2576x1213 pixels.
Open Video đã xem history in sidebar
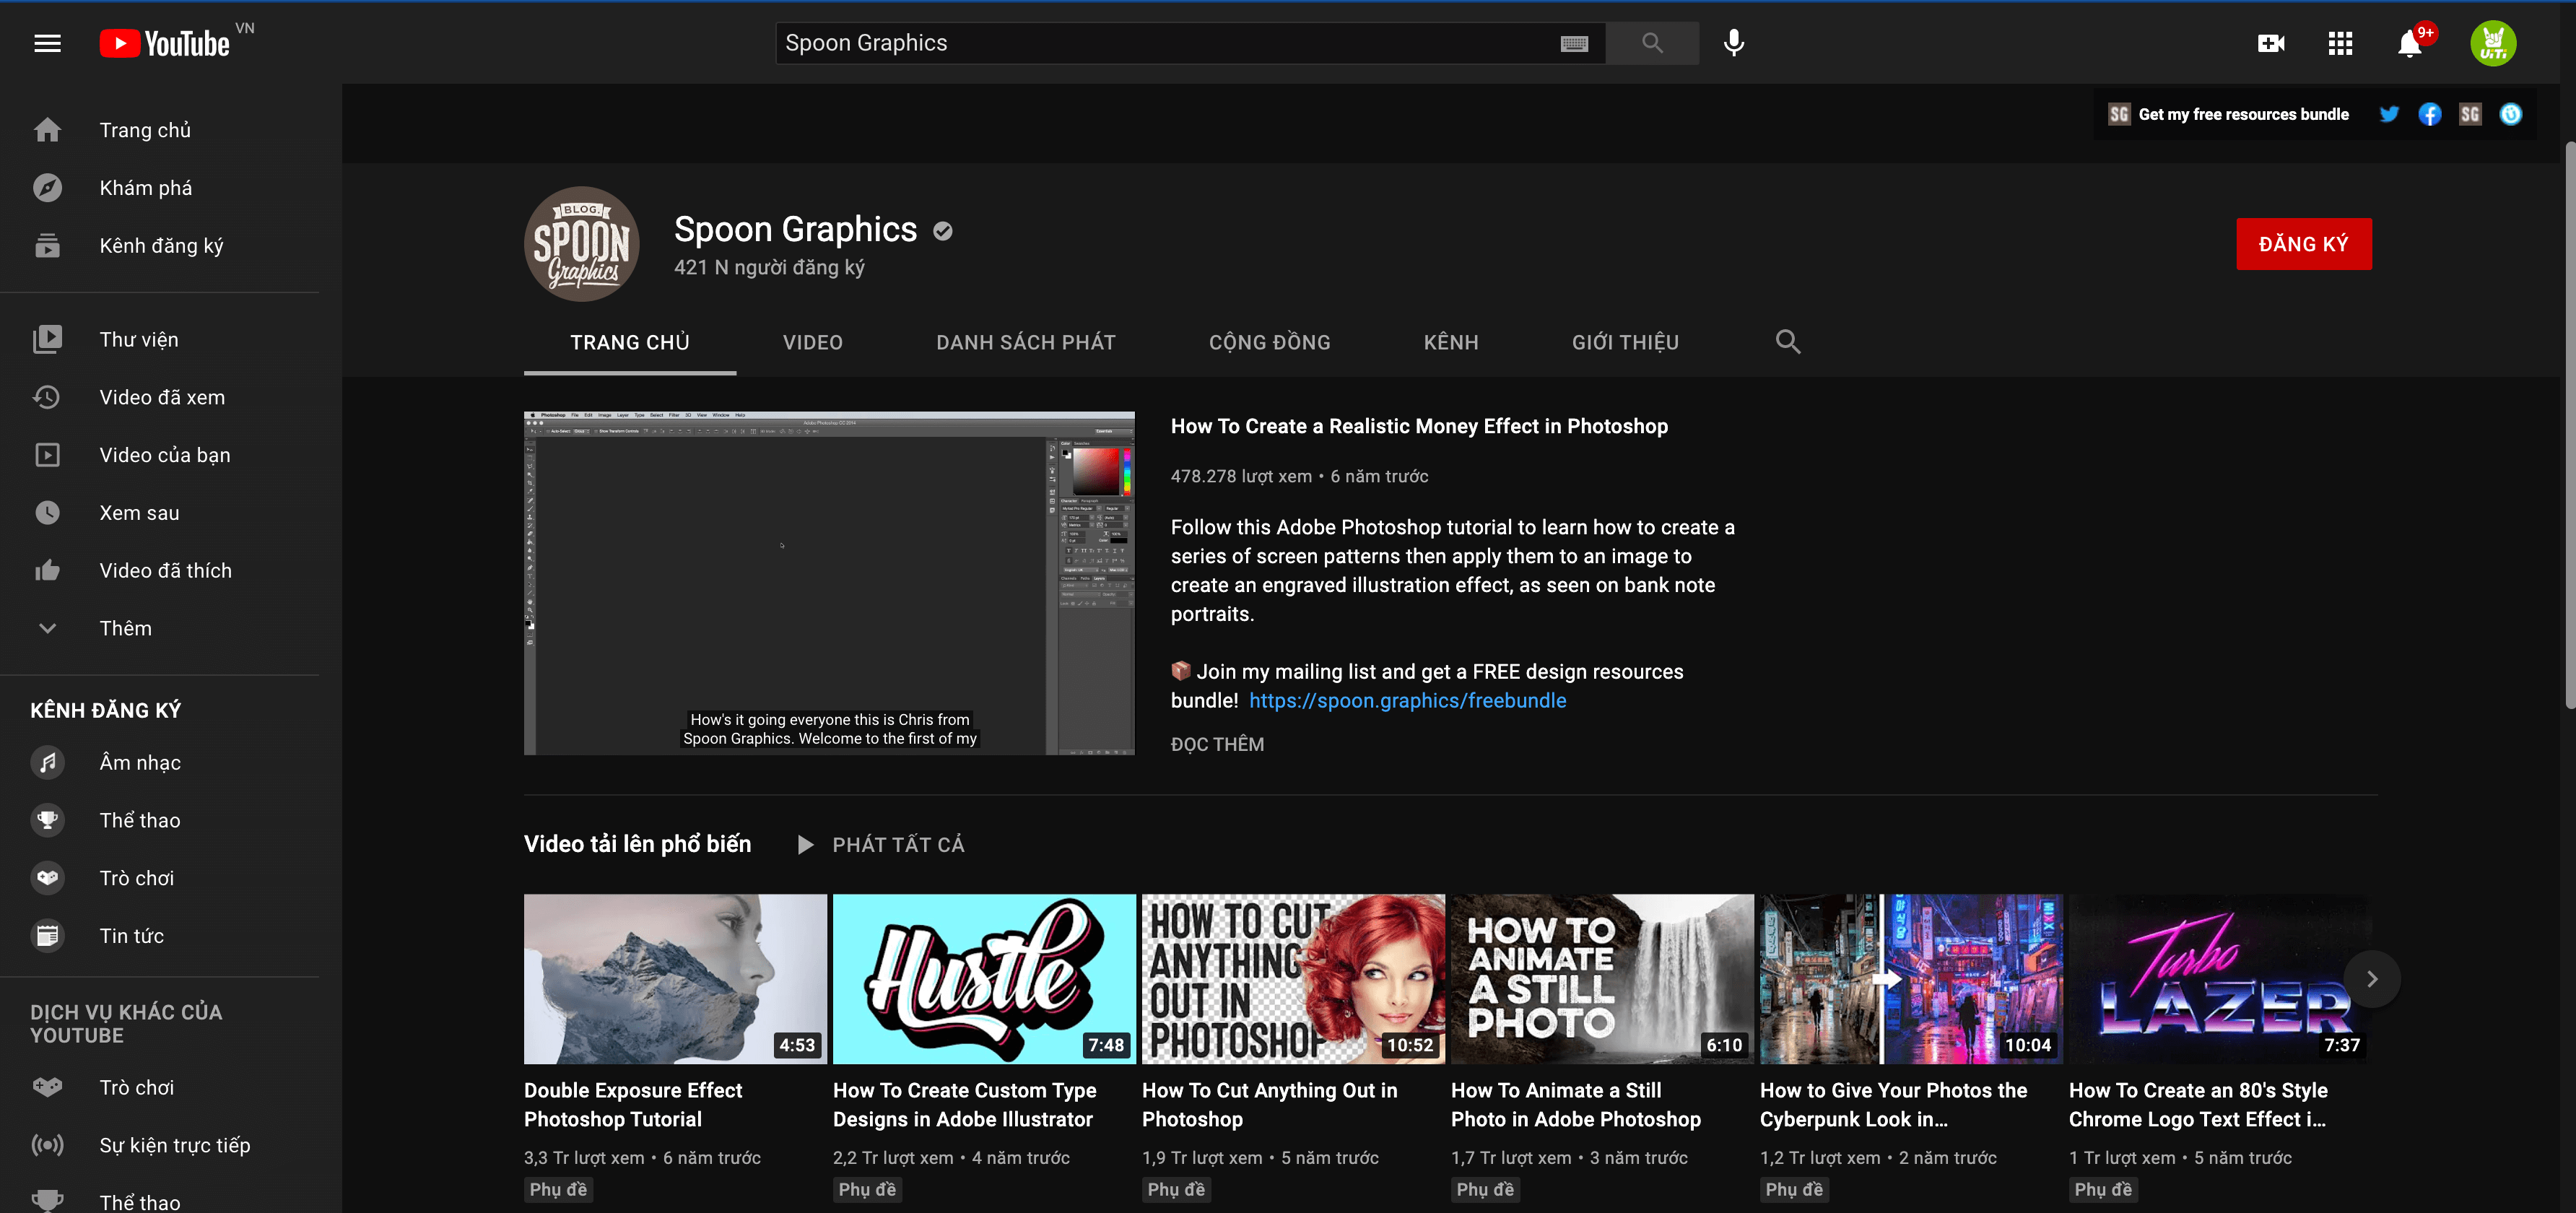162,397
